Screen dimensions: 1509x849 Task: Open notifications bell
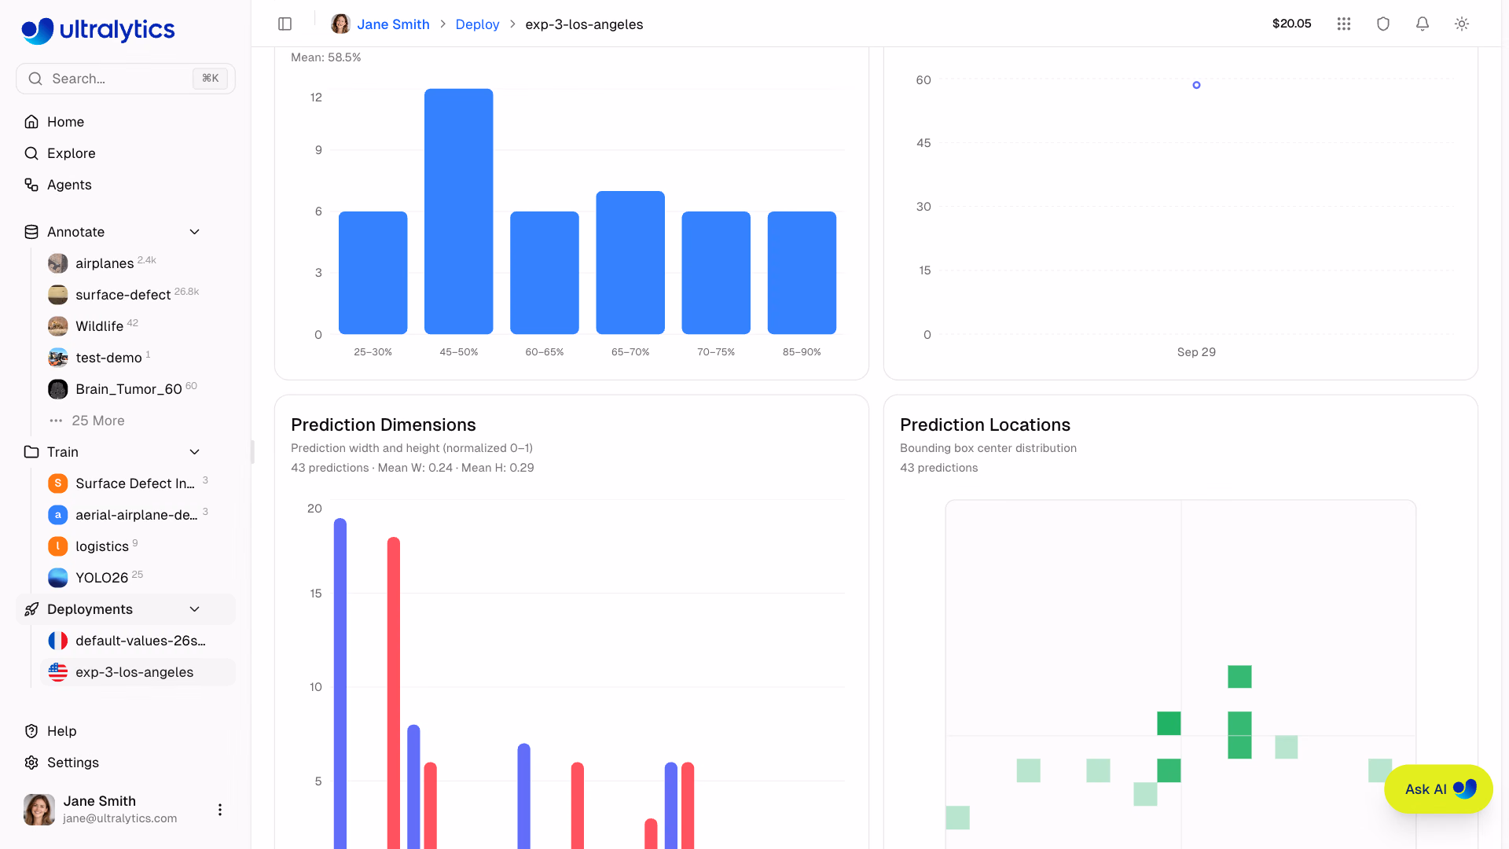[x=1423, y=24]
